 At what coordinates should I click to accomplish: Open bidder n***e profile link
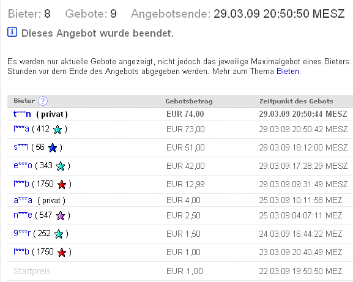point(23,215)
